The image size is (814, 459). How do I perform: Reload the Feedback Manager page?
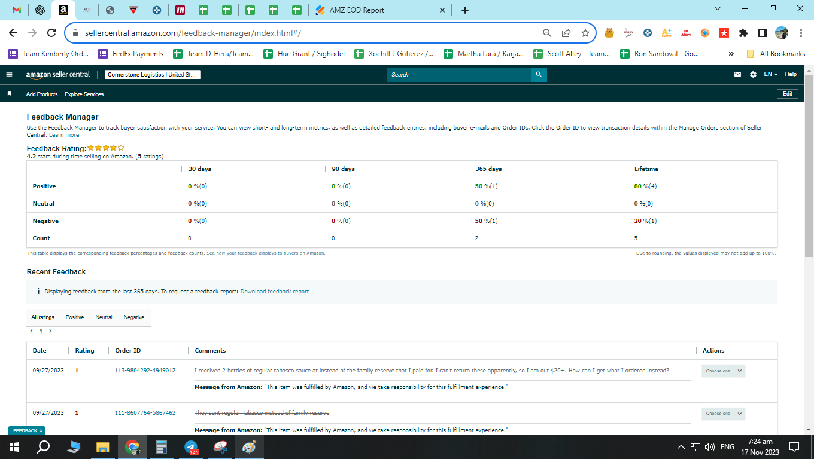51,33
